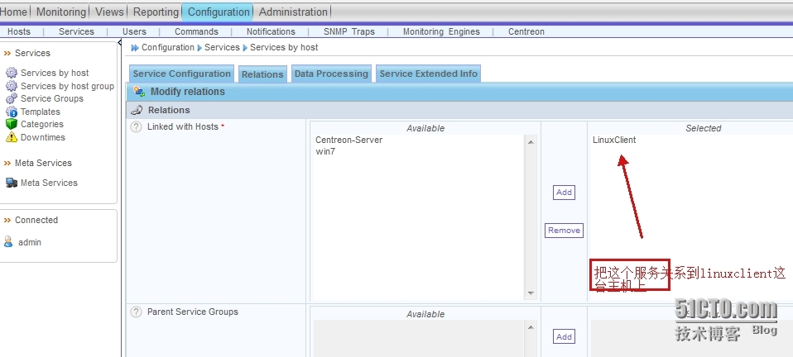Open the Home menu
793x357 pixels.
pos(13,12)
